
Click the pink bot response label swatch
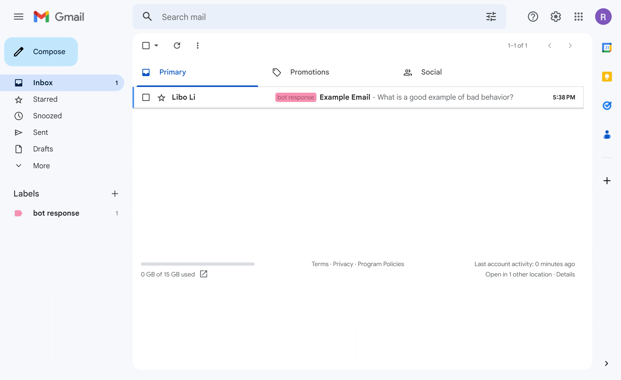18,213
